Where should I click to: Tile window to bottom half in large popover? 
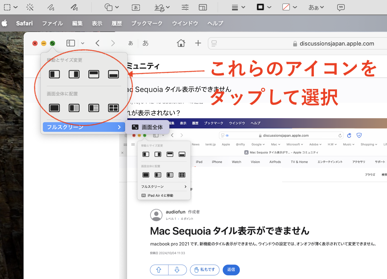[113, 74]
